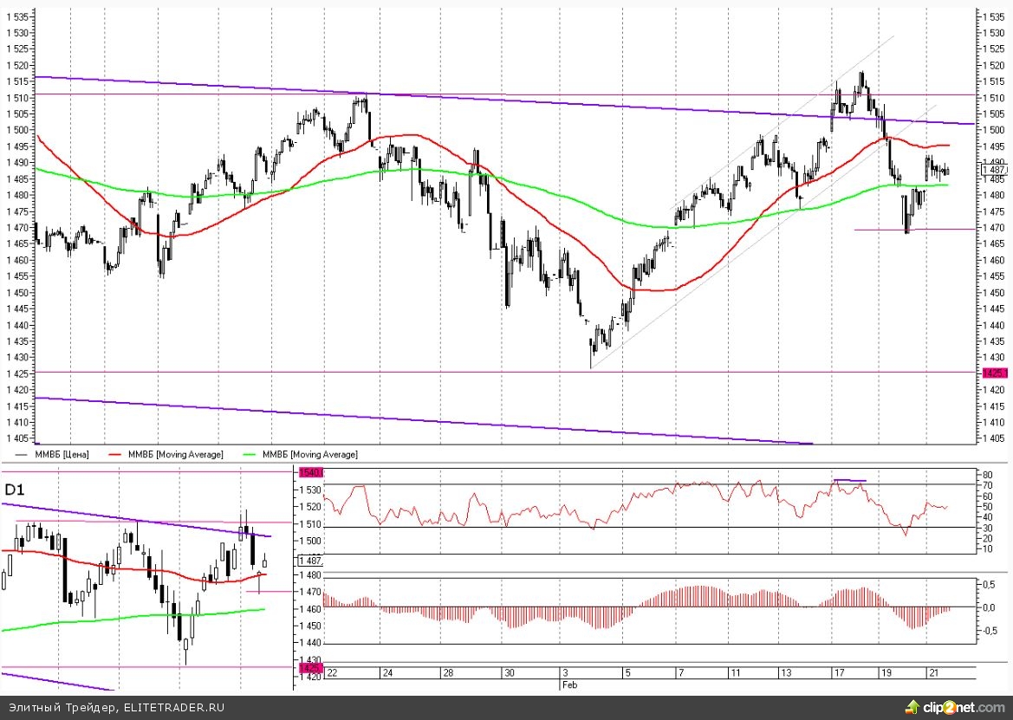Click the magenta 1425 tag on daily chart

(309, 668)
